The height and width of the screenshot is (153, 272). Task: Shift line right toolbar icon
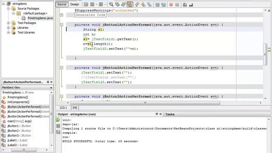163,5
